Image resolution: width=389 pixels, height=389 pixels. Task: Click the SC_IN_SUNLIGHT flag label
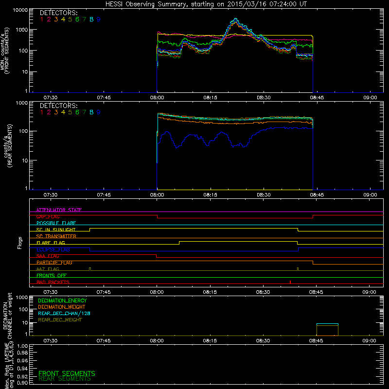pyautogui.click(x=56, y=230)
